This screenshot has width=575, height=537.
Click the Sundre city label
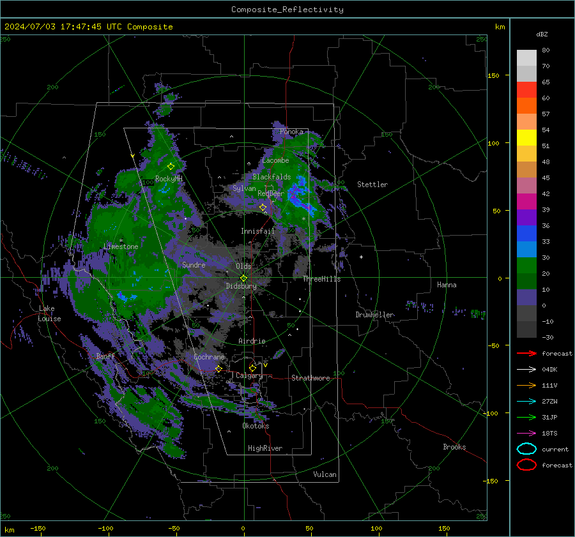[x=194, y=264]
